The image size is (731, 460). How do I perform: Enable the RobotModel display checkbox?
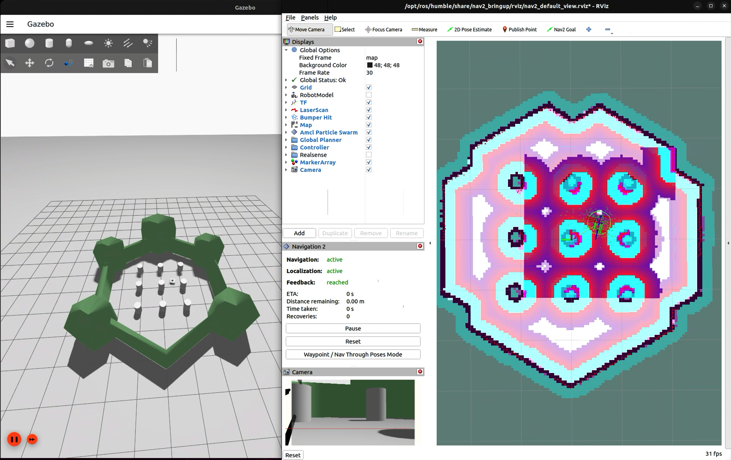pyautogui.click(x=369, y=95)
